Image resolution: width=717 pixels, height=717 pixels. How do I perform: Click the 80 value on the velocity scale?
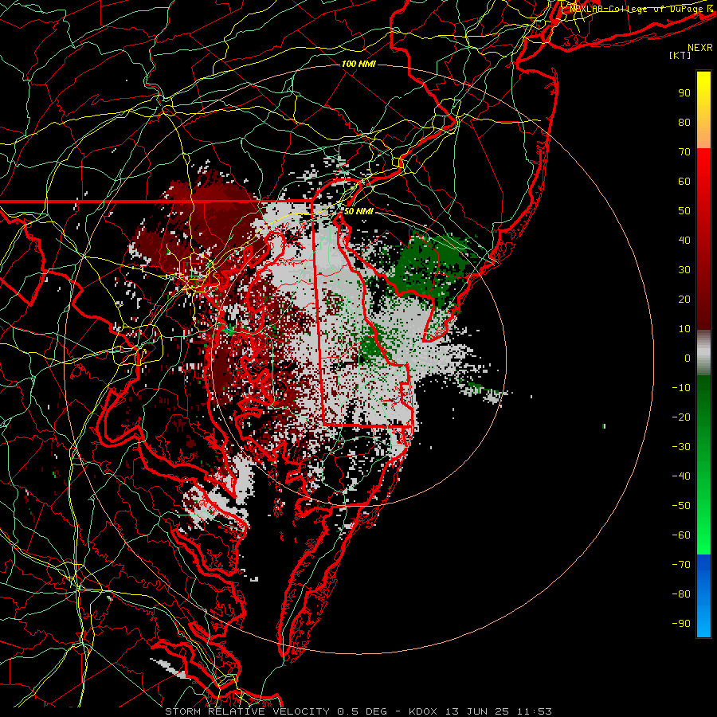point(684,123)
